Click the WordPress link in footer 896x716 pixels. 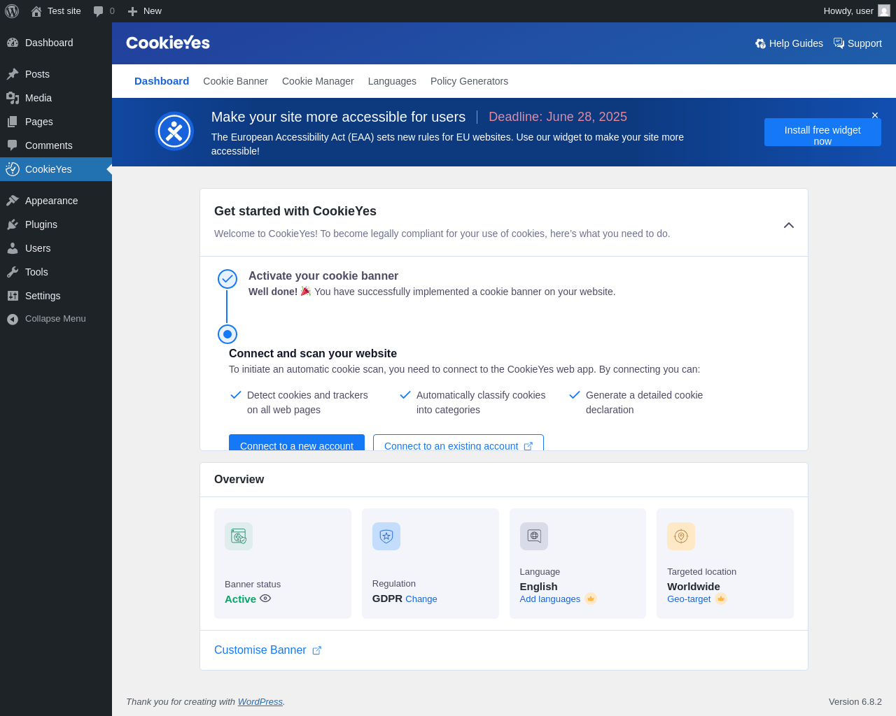(x=260, y=702)
